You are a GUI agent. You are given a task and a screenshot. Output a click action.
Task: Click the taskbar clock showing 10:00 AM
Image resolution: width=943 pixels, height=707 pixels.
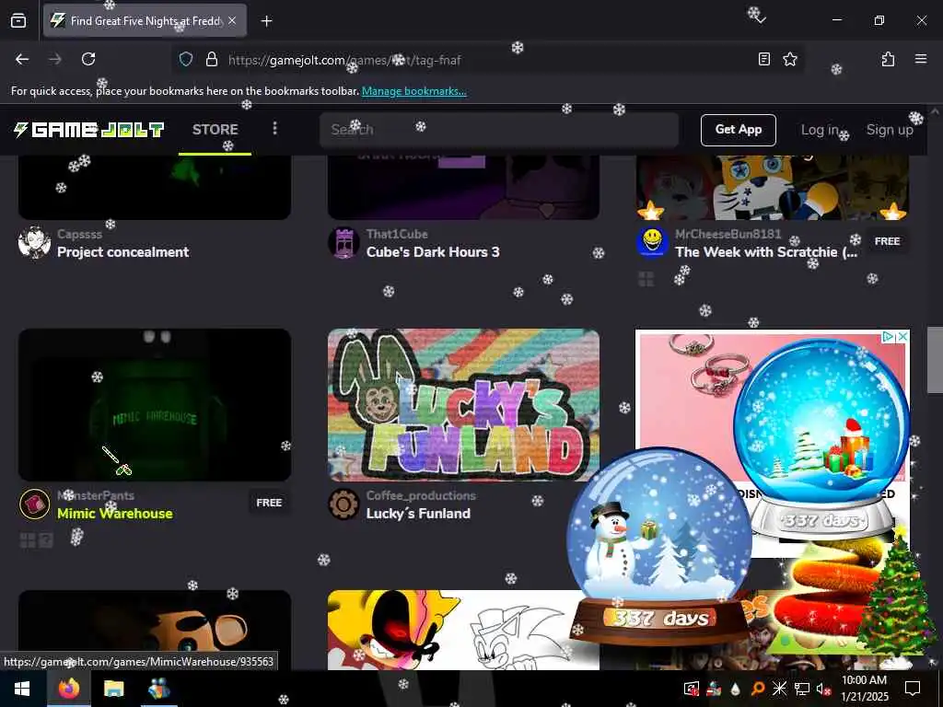coord(864,689)
